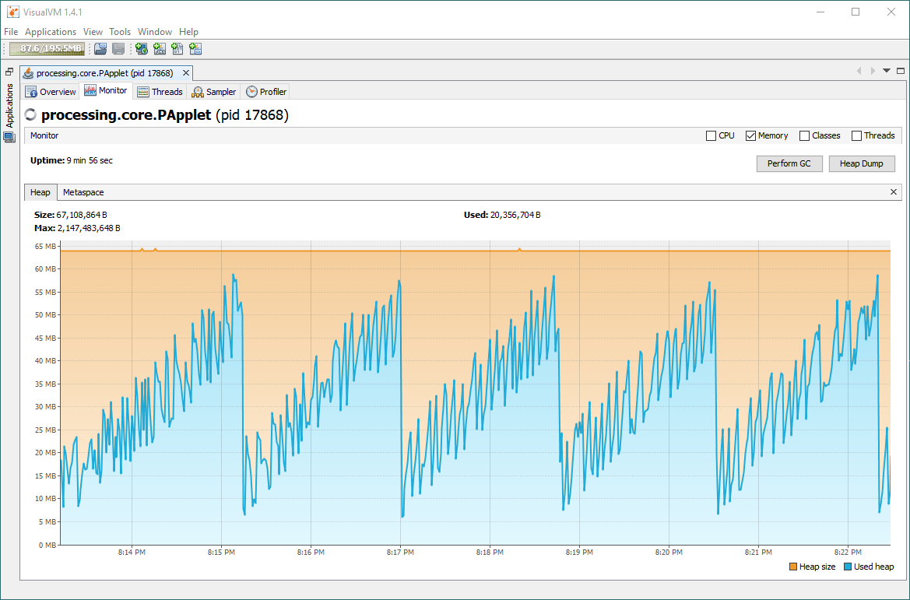Open the document list dropdown arrow
The height and width of the screenshot is (600, 910).
pos(886,71)
